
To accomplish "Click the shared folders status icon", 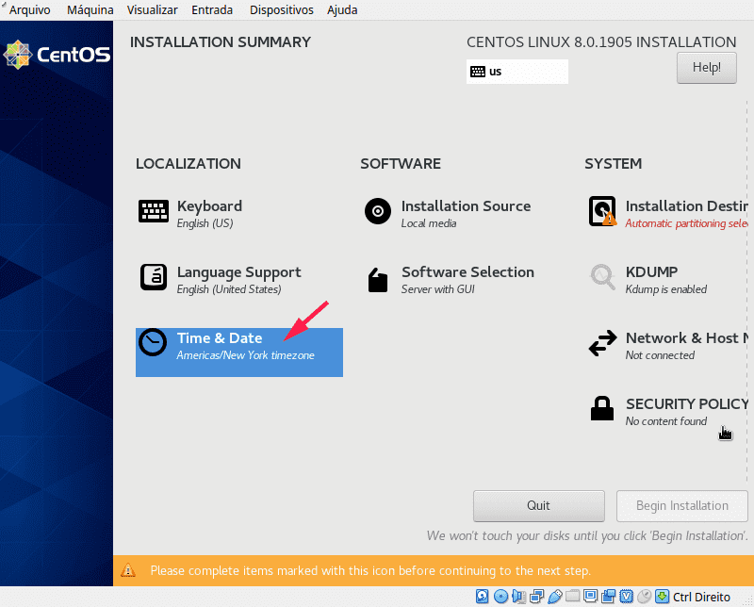I will pyautogui.click(x=572, y=597).
